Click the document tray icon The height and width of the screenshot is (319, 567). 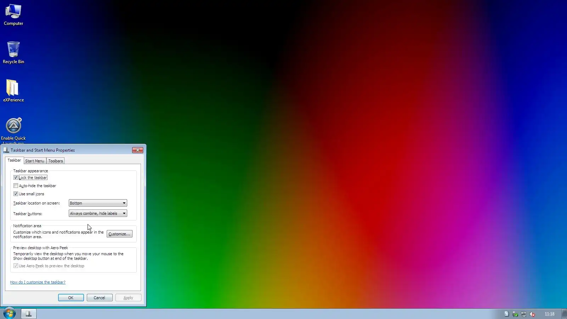click(x=507, y=314)
